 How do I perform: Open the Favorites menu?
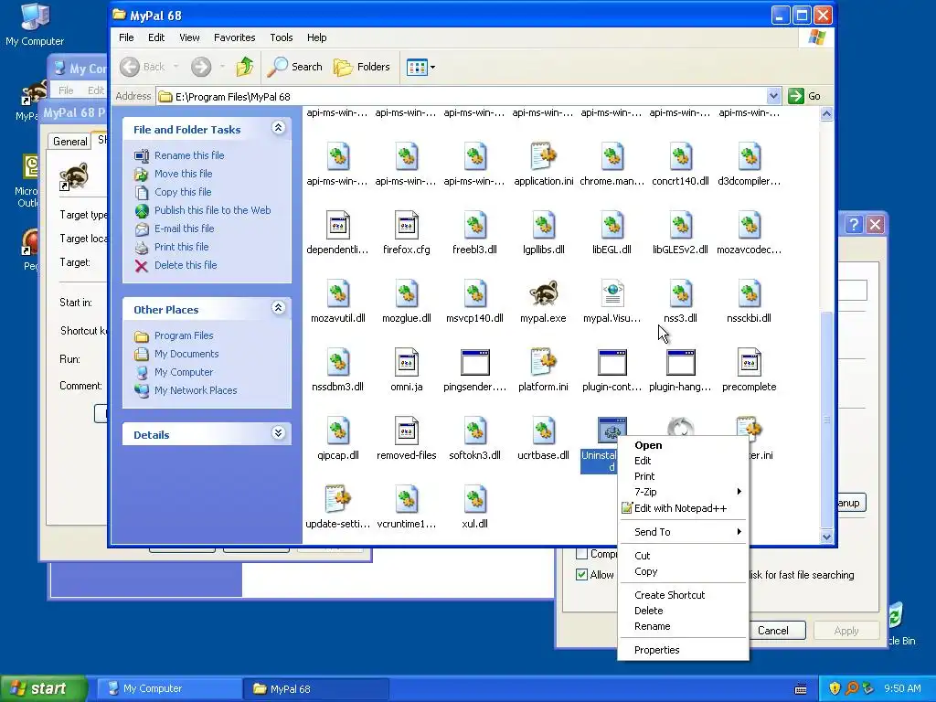pyautogui.click(x=235, y=37)
